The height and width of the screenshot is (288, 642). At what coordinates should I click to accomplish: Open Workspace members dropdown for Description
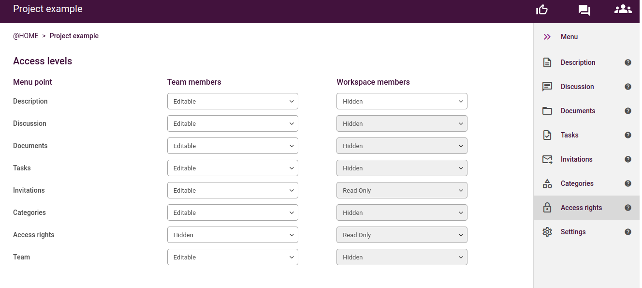pos(402,101)
